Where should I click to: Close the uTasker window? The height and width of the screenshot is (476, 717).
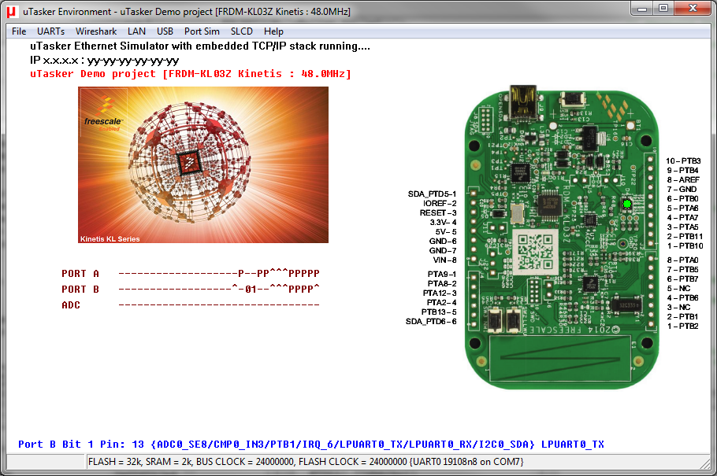point(693,9)
